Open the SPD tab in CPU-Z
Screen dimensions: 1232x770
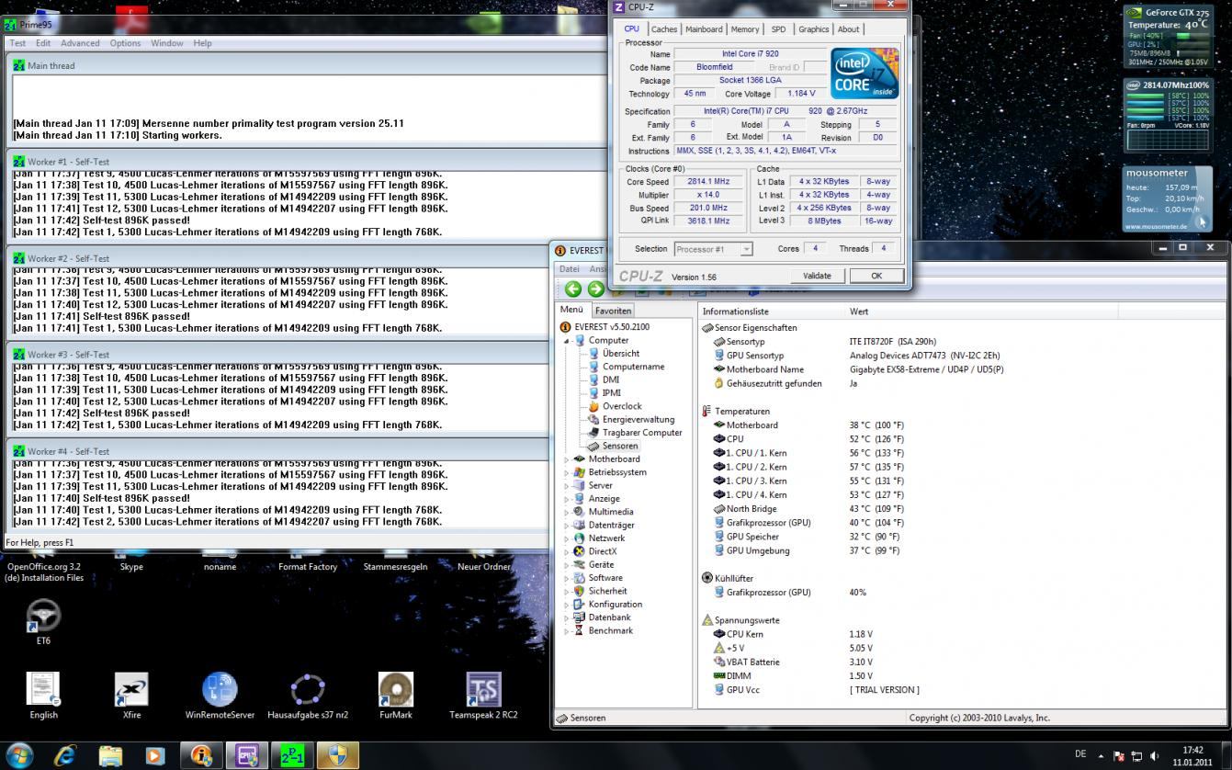(778, 29)
